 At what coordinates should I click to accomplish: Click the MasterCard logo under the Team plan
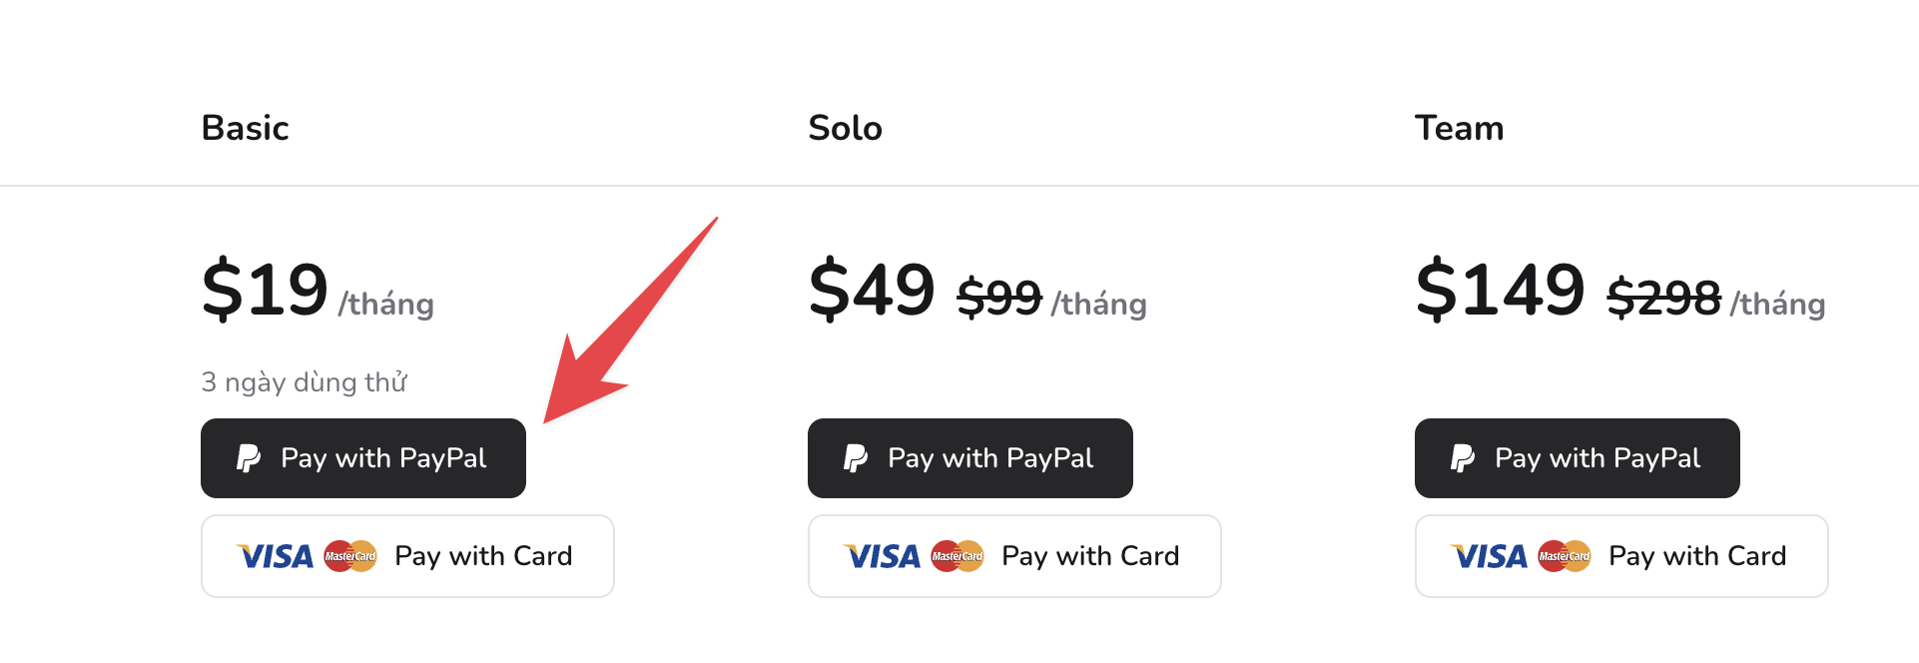pyautogui.click(x=1565, y=556)
